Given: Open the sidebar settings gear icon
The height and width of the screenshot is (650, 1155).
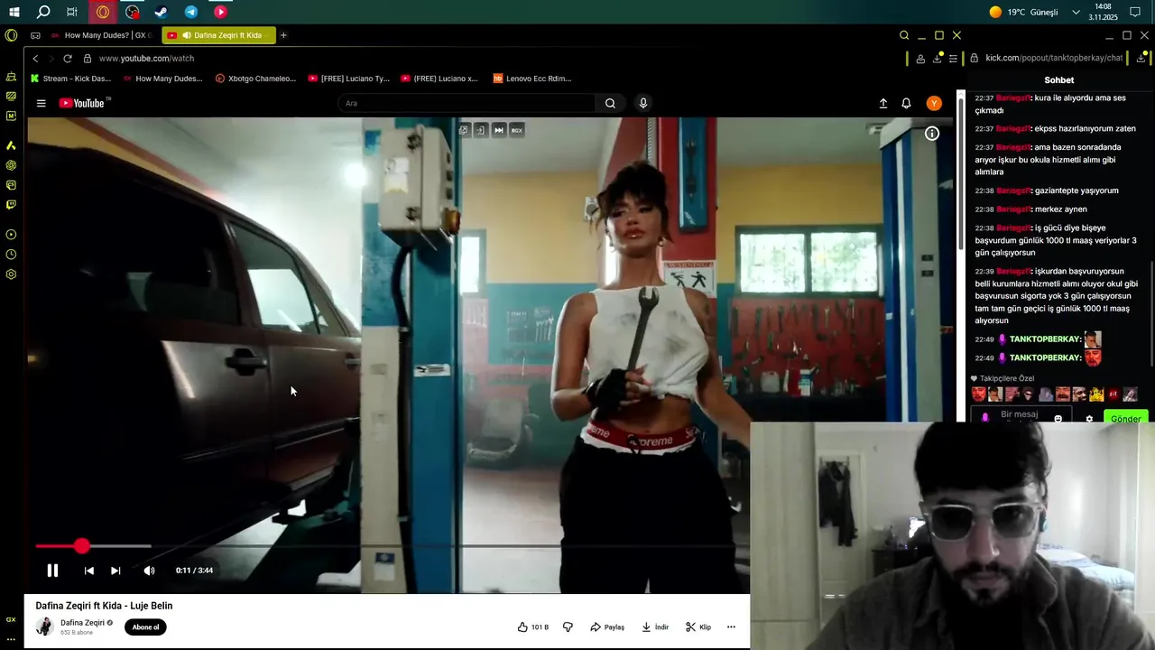Looking at the screenshot, I should 11,274.
